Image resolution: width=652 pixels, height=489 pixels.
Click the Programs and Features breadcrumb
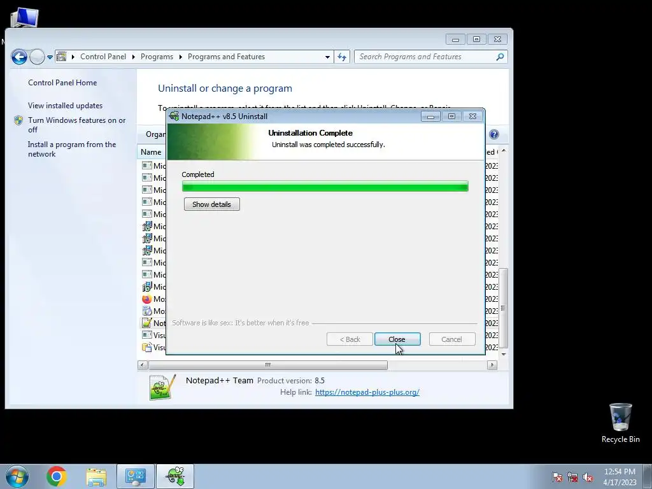(226, 57)
